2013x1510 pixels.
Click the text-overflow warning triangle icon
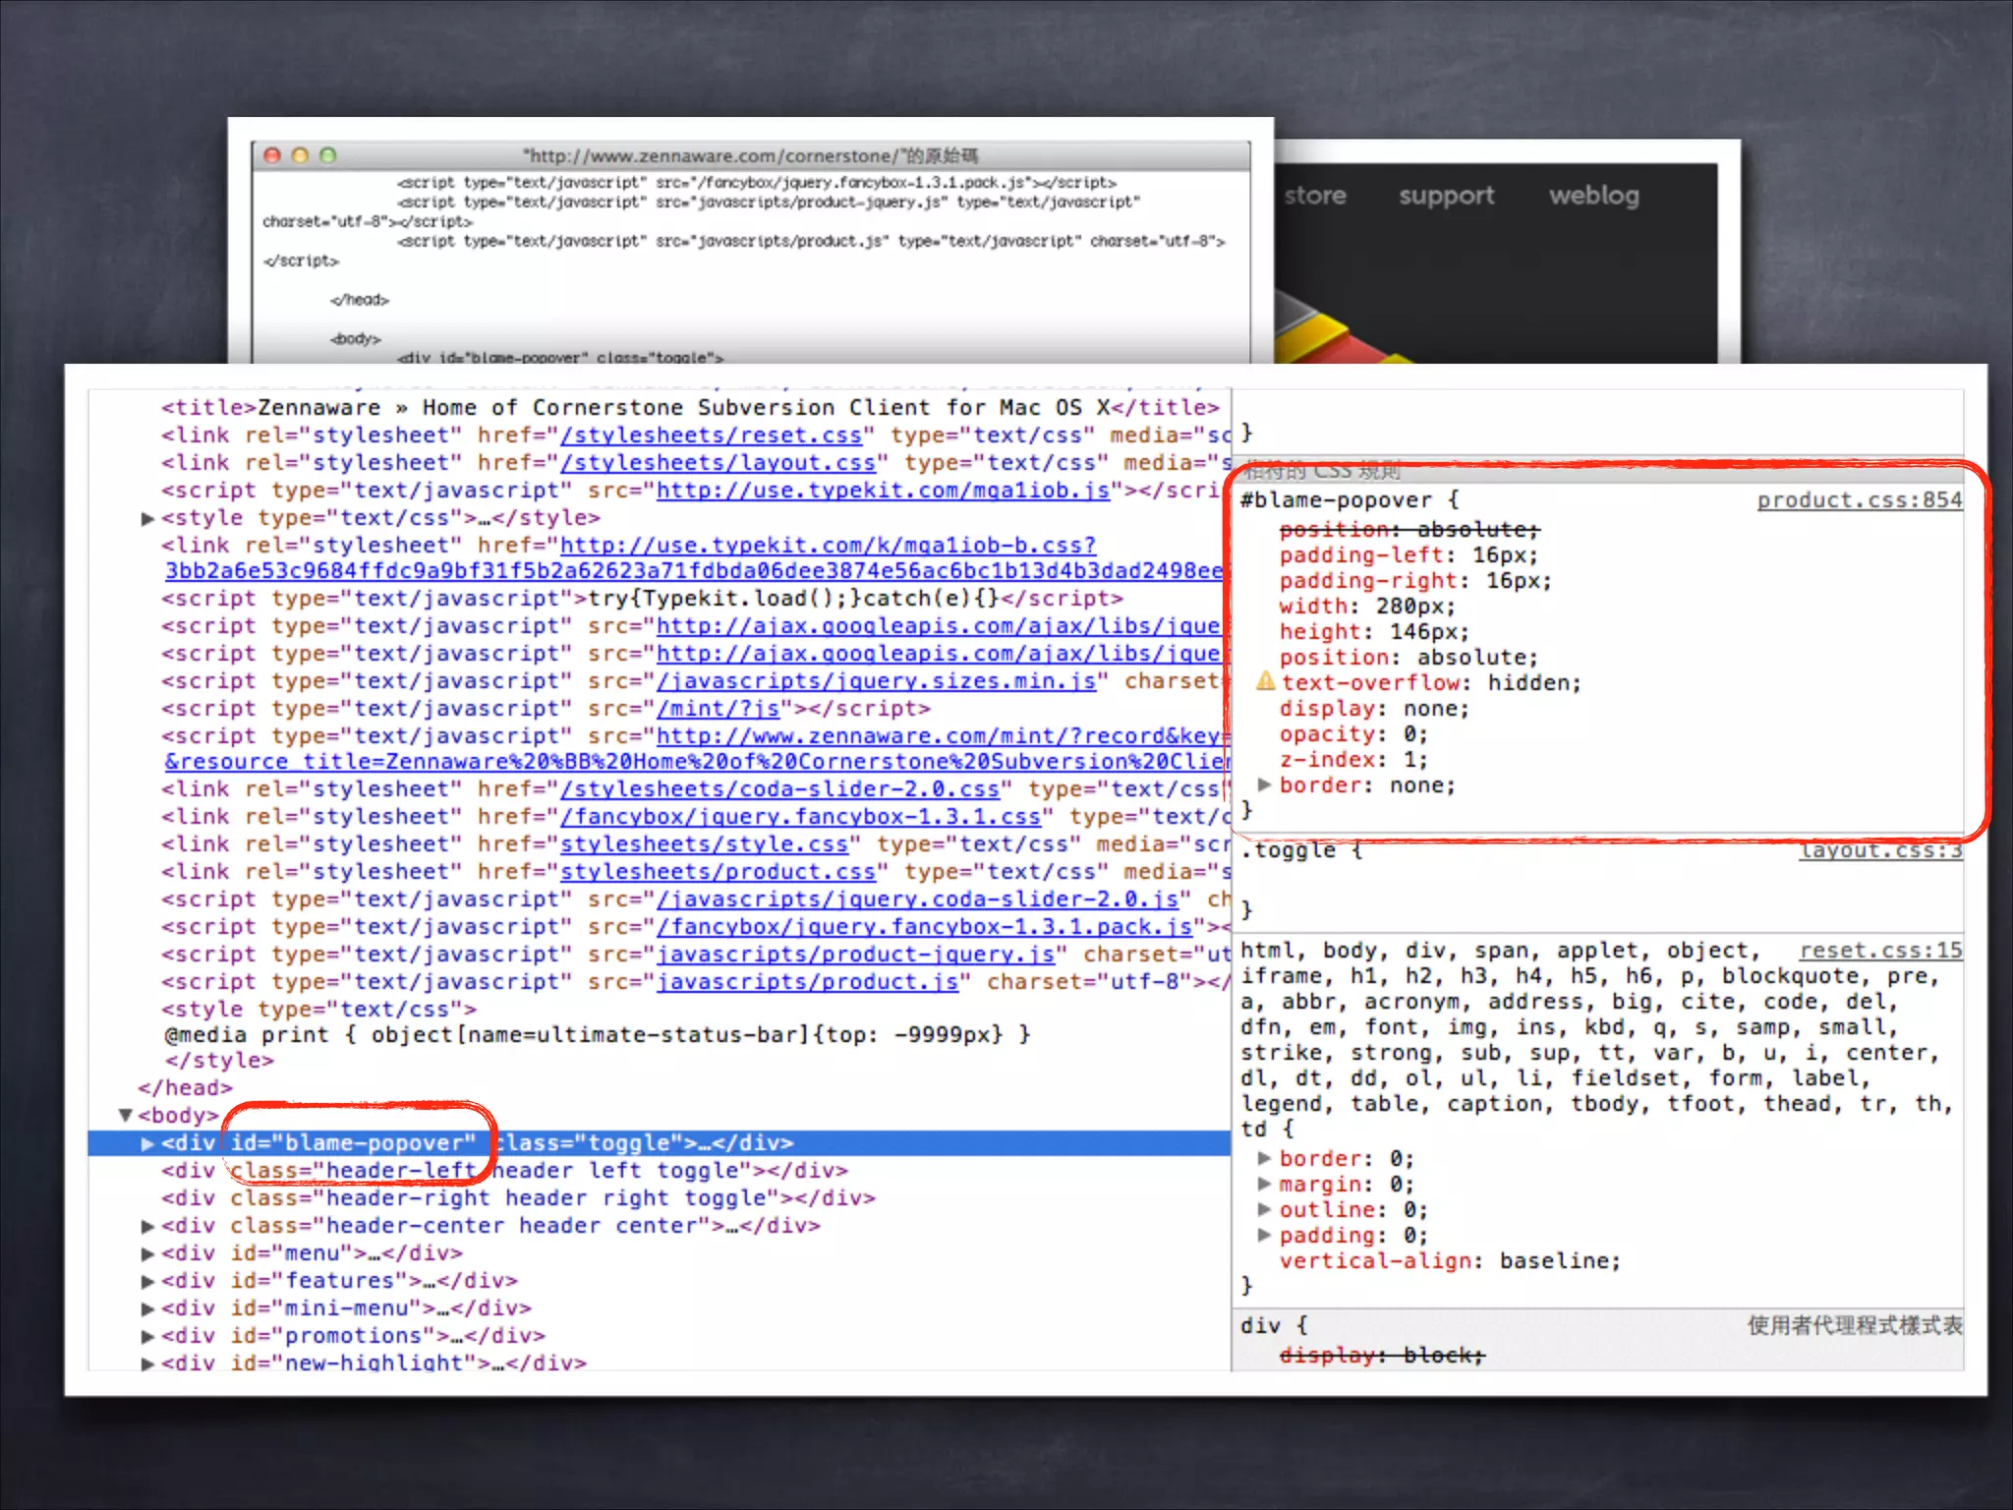pyautogui.click(x=1265, y=681)
